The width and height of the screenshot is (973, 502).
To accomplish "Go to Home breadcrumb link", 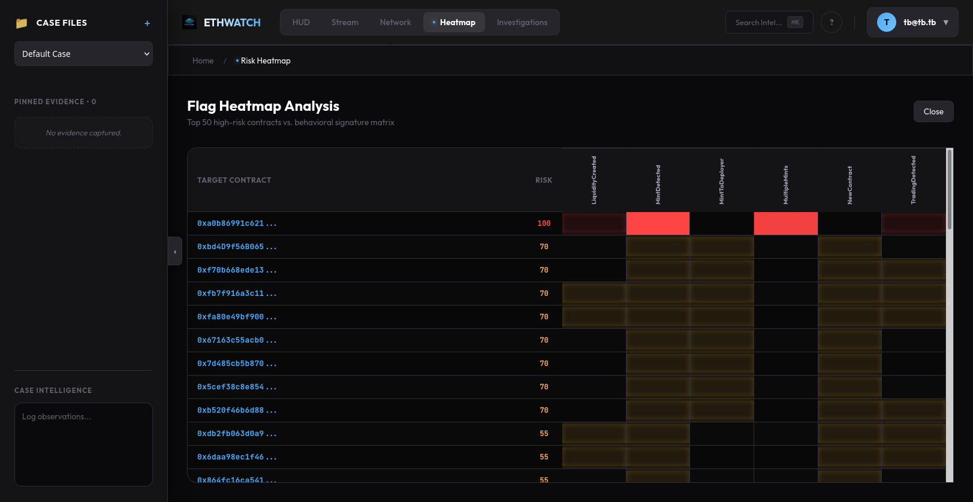I will pyautogui.click(x=203, y=61).
